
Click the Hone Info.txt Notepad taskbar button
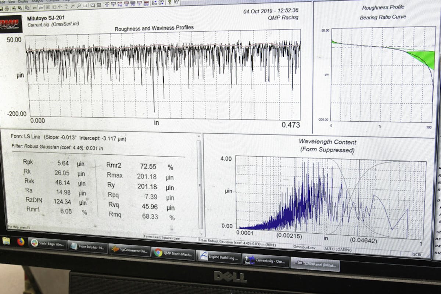[87, 247]
